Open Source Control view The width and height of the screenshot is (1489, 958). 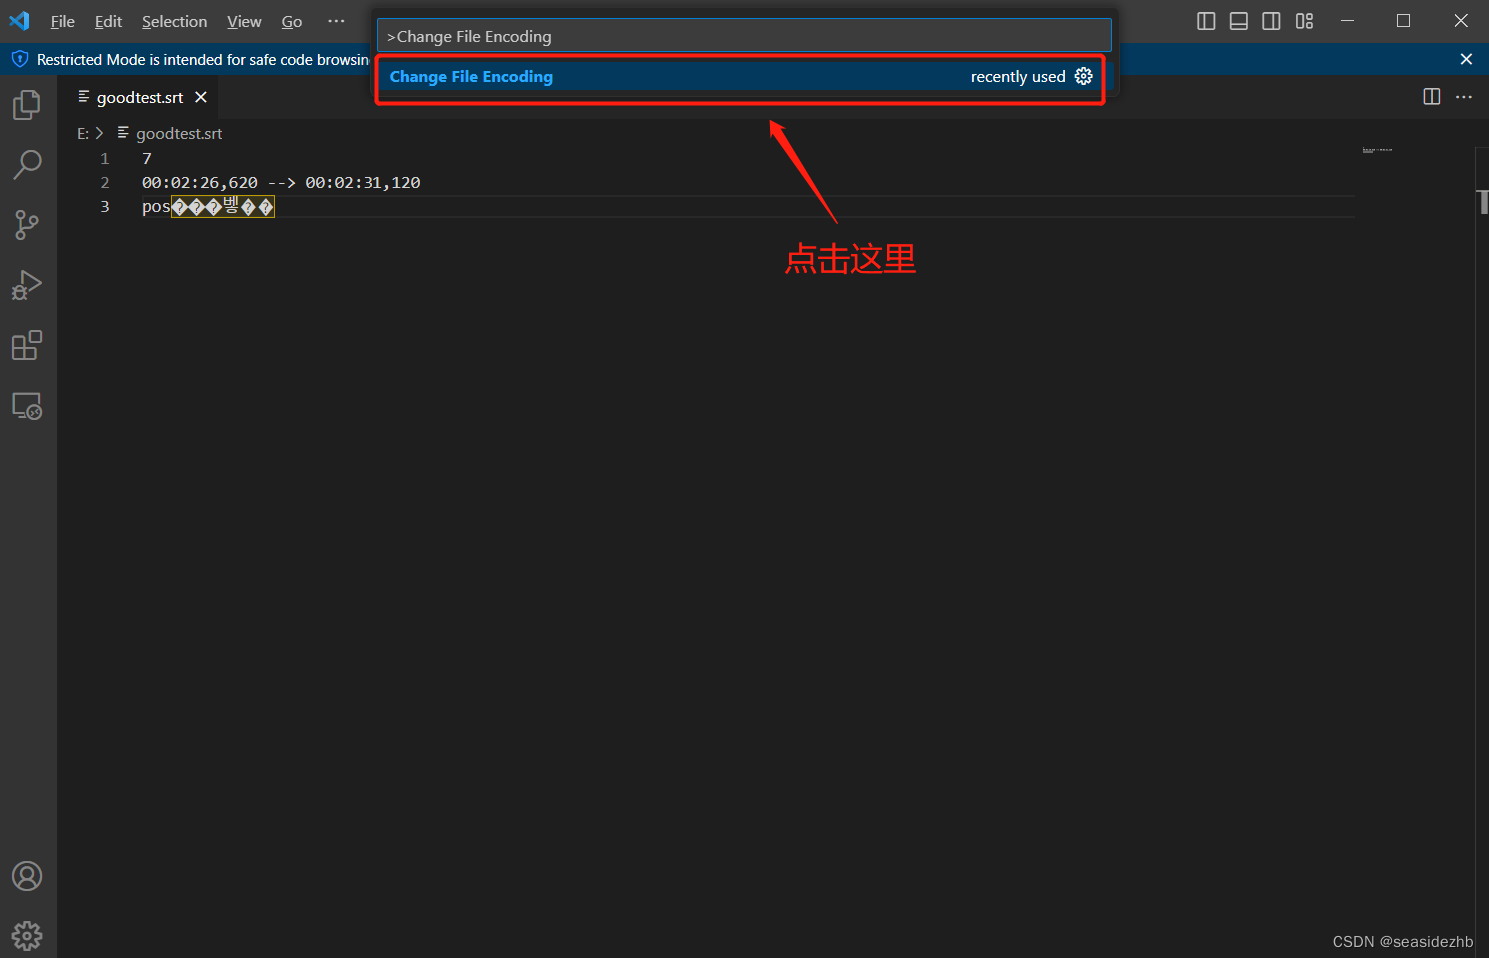pos(27,225)
